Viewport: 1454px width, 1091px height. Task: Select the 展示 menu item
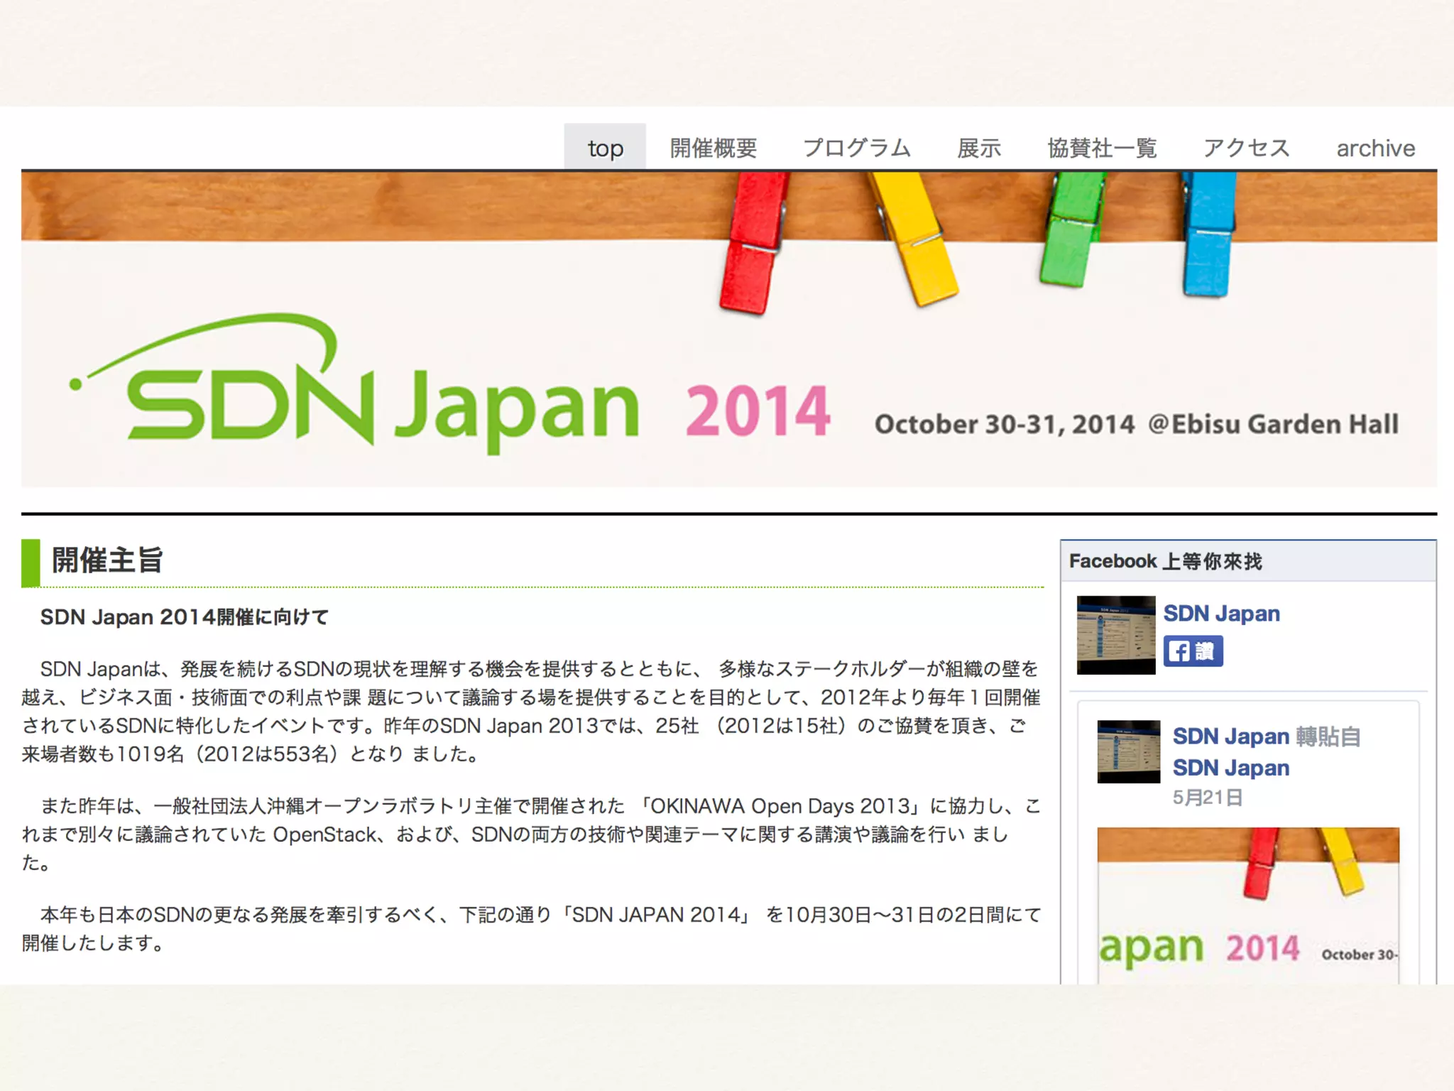(x=979, y=148)
